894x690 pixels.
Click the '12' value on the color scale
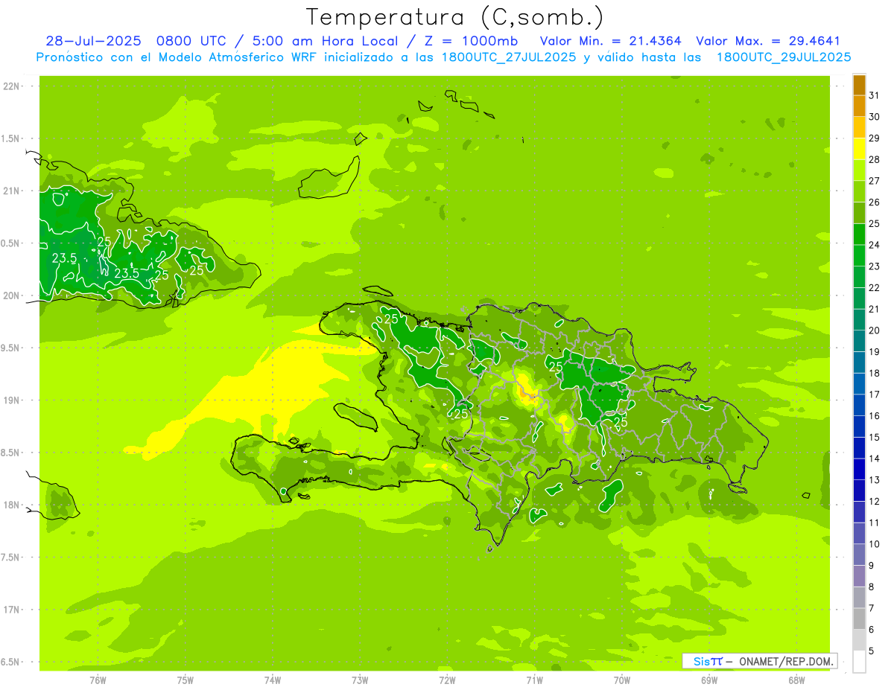(x=874, y=502)
